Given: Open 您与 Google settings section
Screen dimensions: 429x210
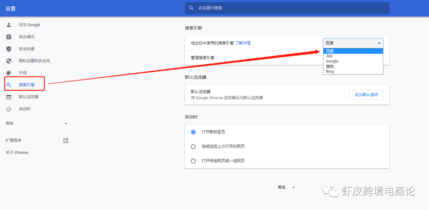Looking at the screenshot, I should pyautogui.click(x=29, y=25).
